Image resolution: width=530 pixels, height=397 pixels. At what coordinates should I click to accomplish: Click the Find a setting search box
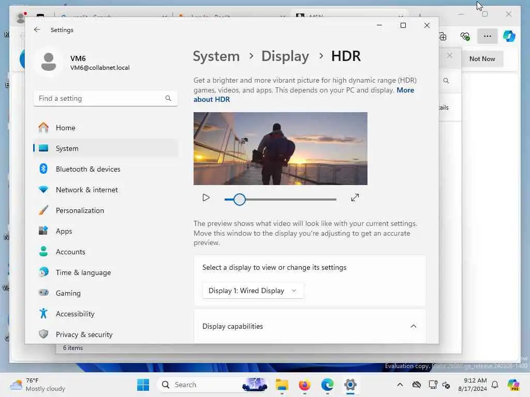tap(106, 98)
